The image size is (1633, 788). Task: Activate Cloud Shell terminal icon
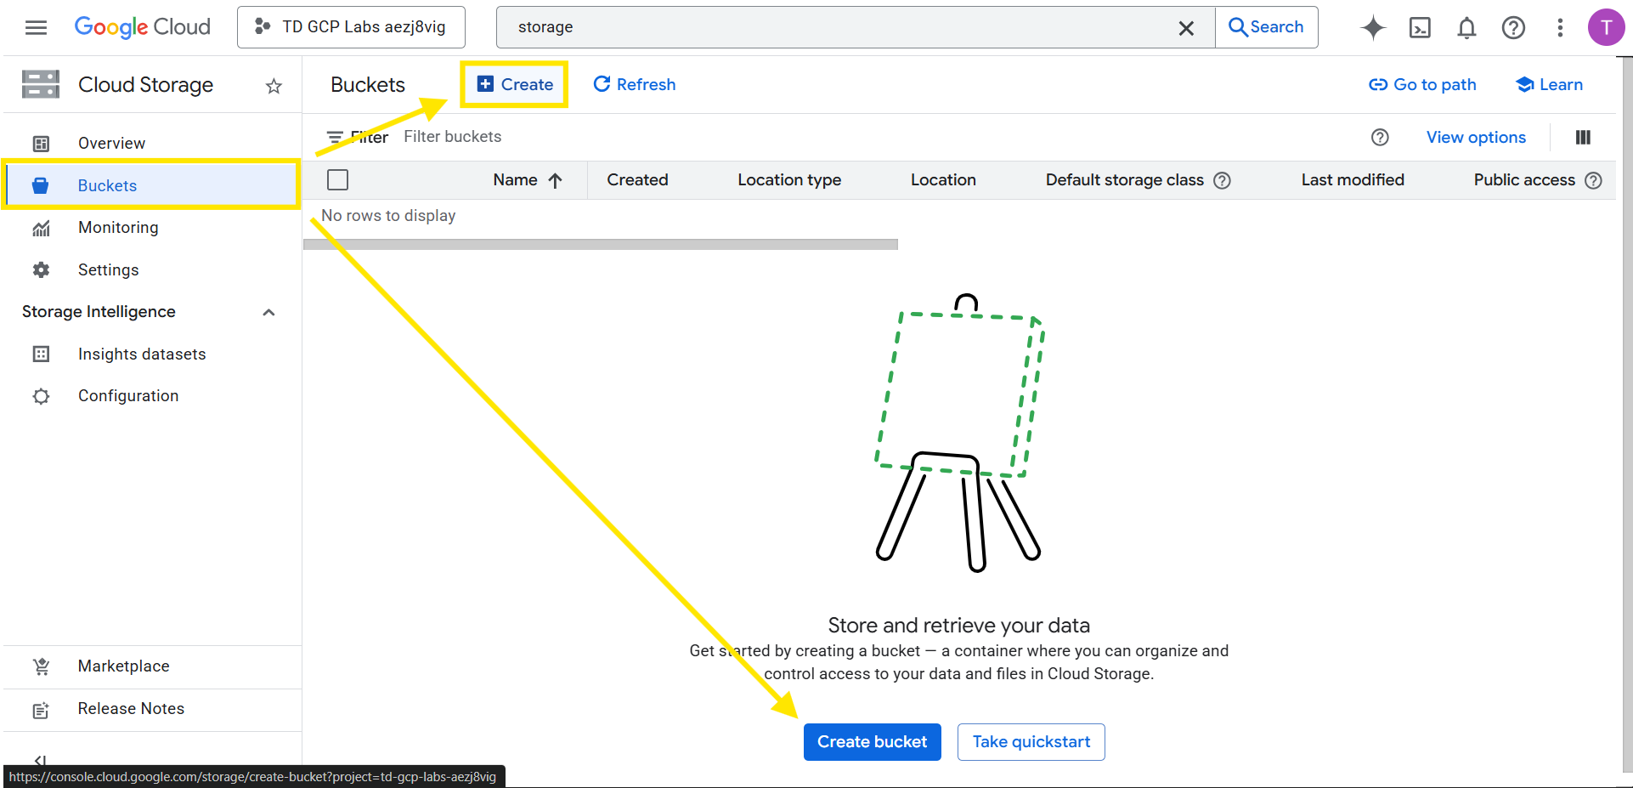pos(1420,27)
